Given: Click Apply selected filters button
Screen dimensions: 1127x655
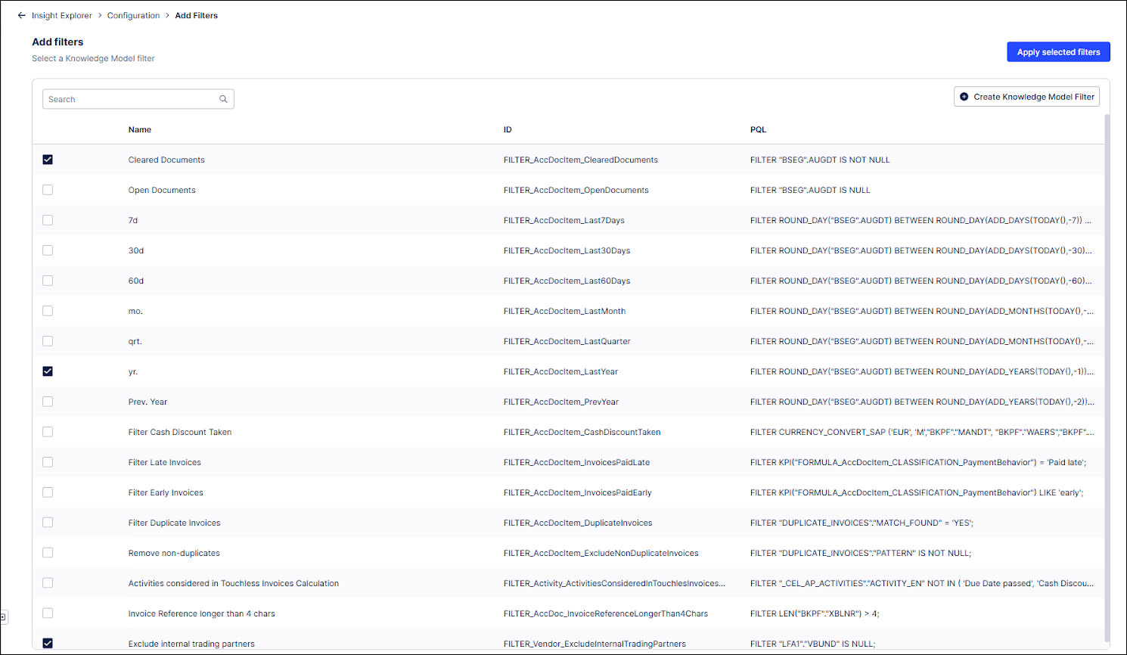Looking at the screenshot, I should (1058, 52).
